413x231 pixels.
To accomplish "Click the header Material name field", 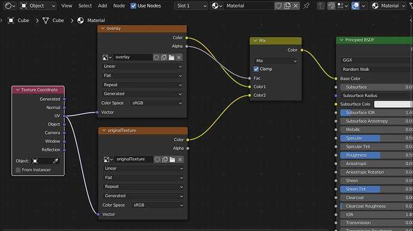I will (248, 5).
